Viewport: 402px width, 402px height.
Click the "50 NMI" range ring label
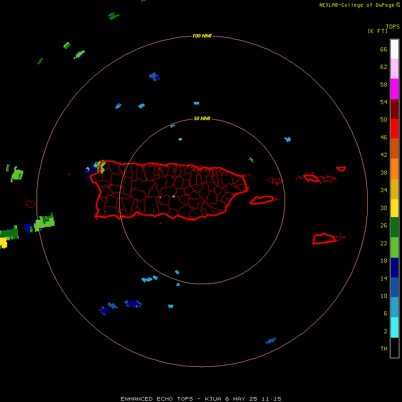point(202,118)
